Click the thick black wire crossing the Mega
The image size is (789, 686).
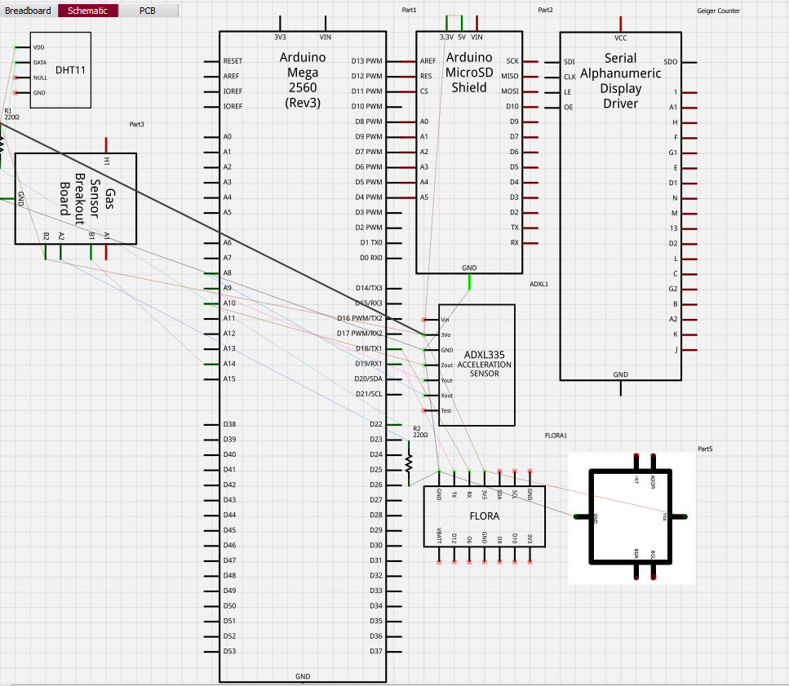(x=214, y=229)
